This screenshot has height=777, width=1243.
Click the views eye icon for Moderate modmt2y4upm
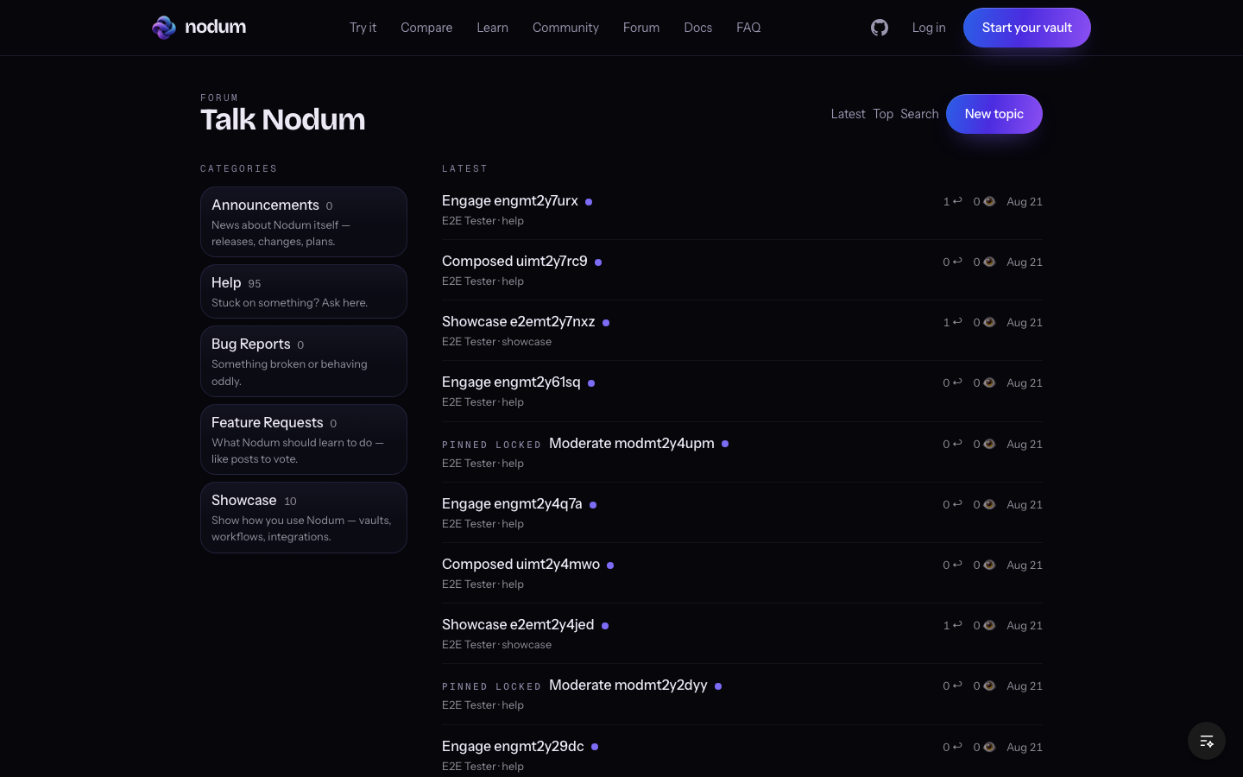(x=989, y=444)
